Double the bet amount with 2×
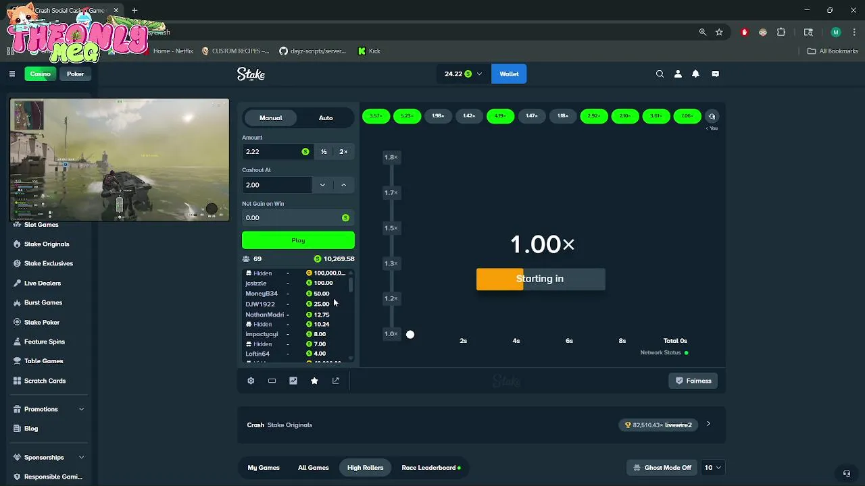Image resolution: width=865 pixels, height=486 pixels. tap(343, 152)
